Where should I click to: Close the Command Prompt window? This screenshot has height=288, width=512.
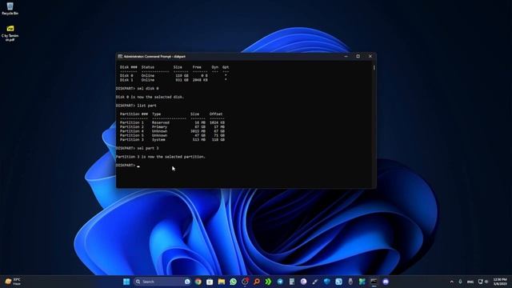coord(370,56)
